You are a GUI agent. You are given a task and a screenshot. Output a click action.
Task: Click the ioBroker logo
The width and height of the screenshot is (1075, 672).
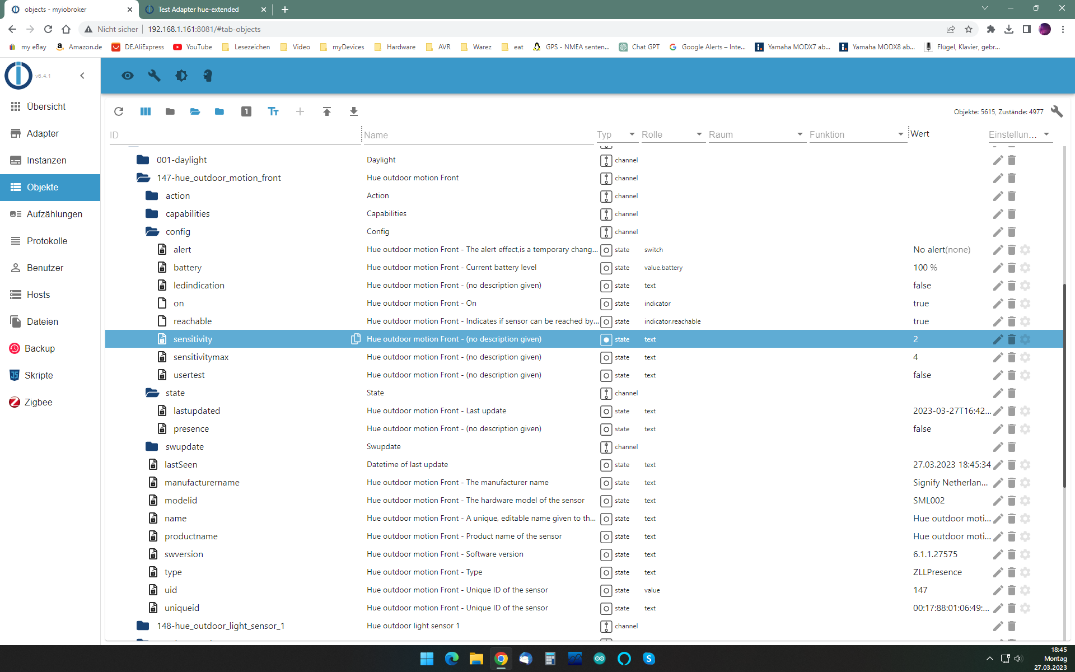point(18,76)
